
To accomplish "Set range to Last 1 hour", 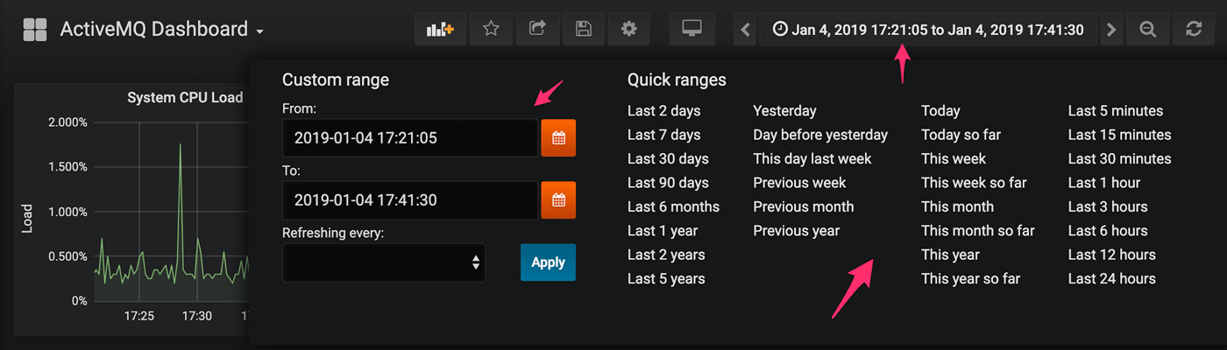I will coord(1103,183).
